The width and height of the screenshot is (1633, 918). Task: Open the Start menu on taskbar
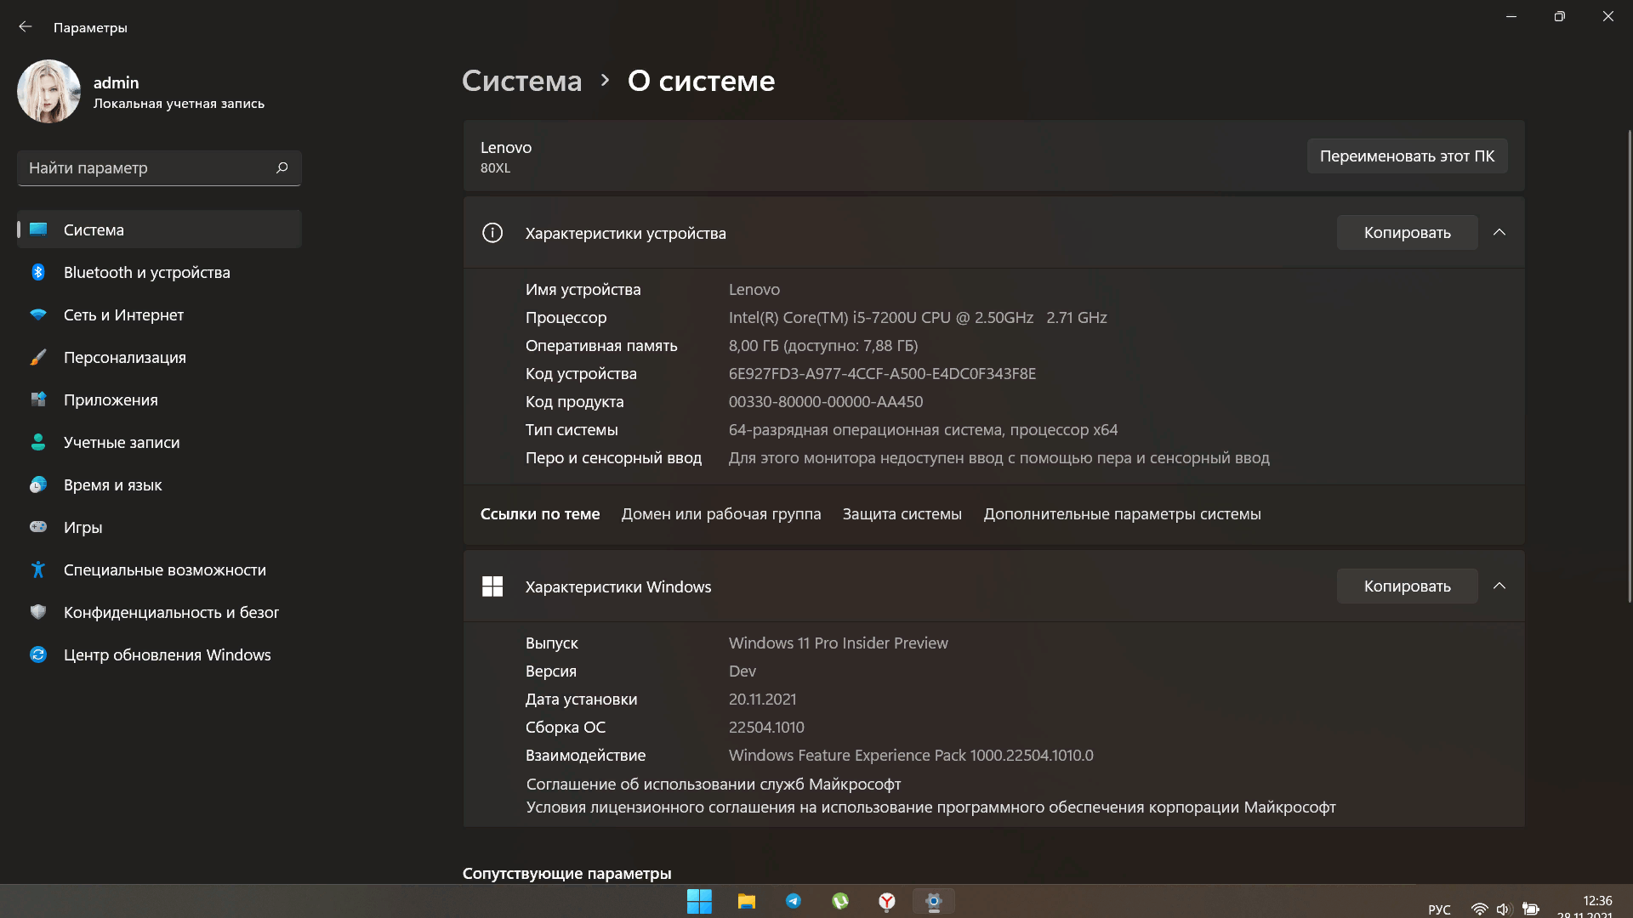point(699,902)
